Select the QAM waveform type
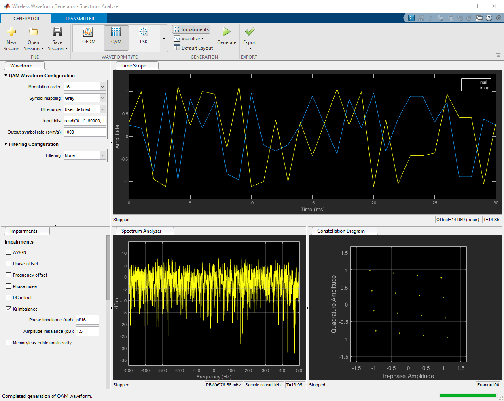 click(x=116, y=36)
